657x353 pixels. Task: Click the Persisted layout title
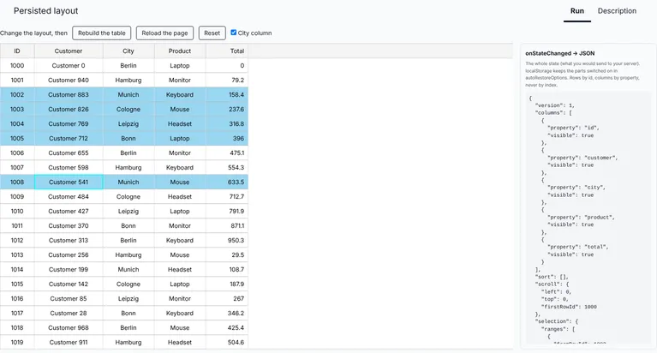click(46, 11)
